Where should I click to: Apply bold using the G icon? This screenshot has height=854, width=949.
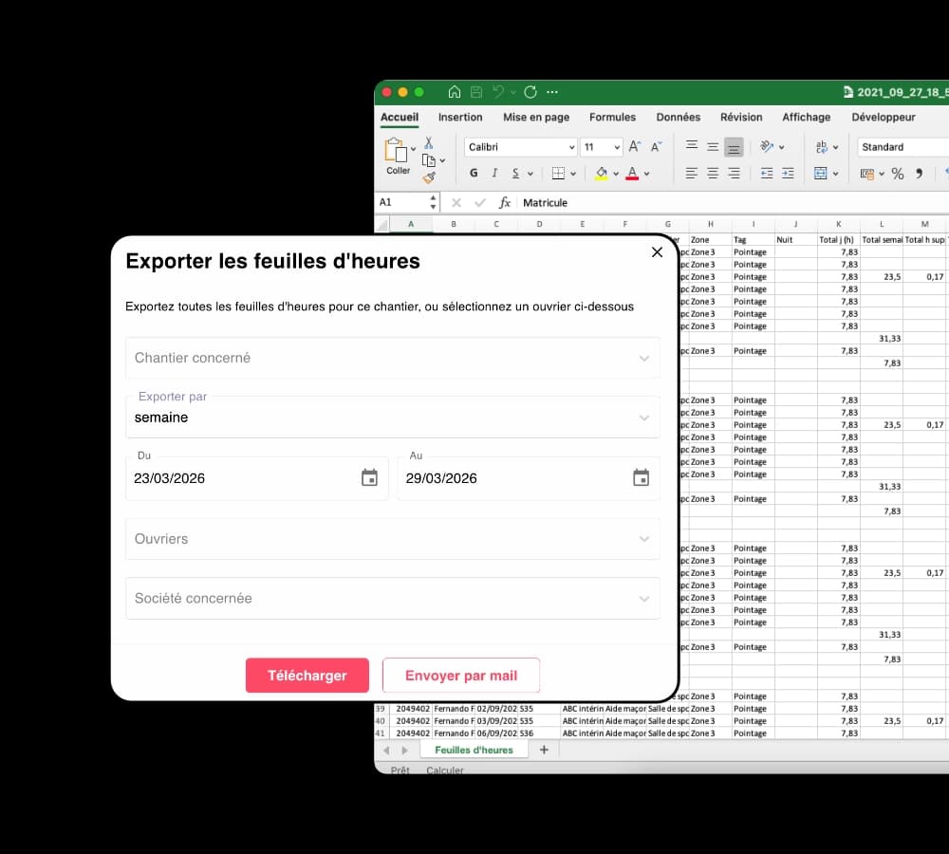[474, 173]
